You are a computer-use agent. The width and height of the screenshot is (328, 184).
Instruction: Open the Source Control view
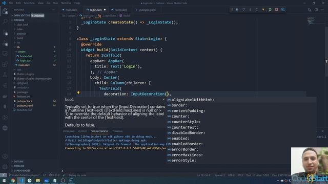[x=5, y=32]
